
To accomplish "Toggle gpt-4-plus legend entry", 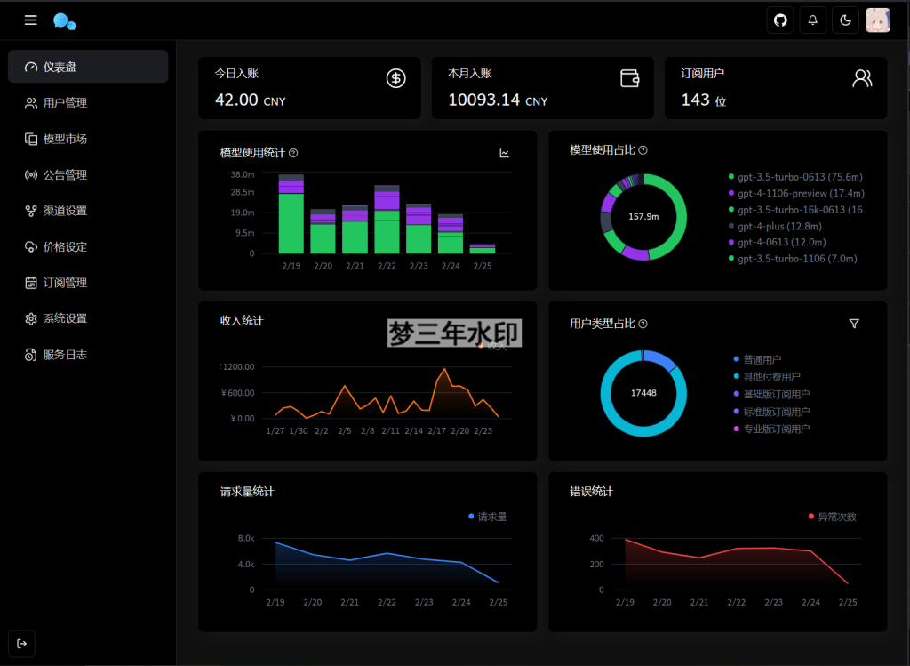I will click(x=775, y=226).
